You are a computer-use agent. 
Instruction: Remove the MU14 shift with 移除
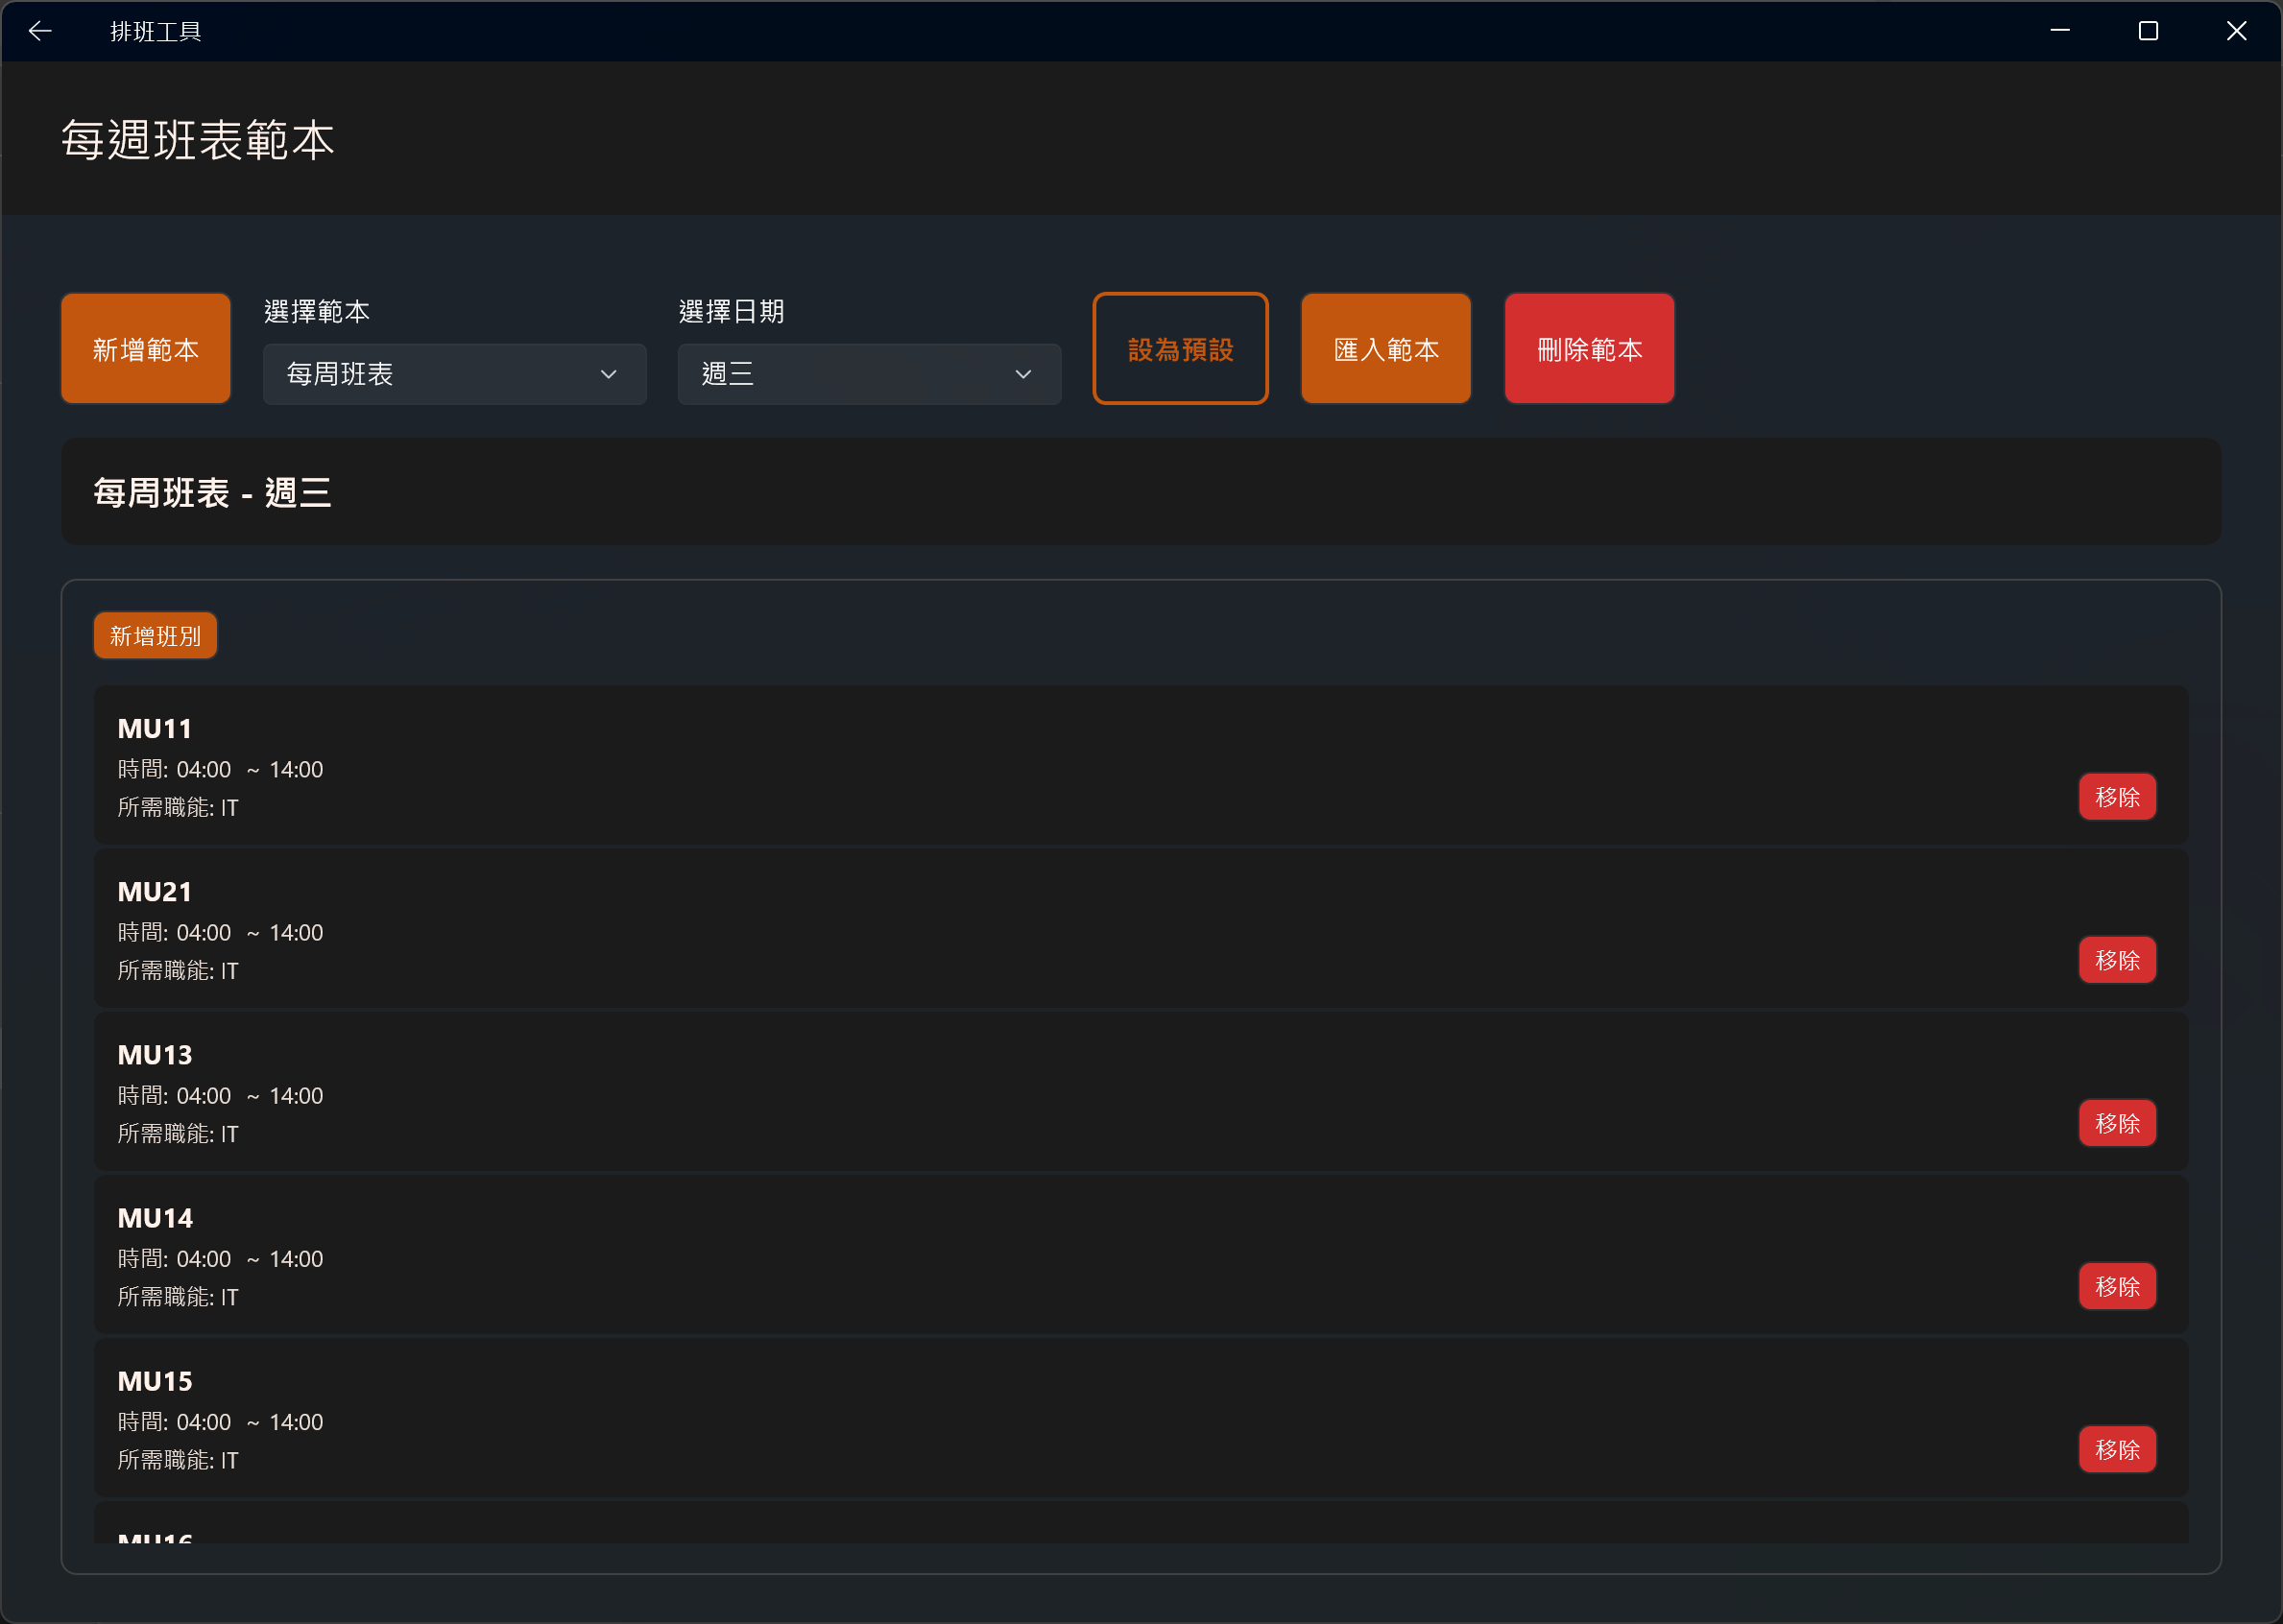point(2117,1286)
